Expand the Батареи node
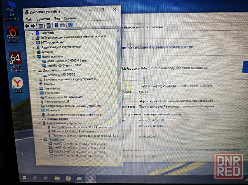This screenshot has width=248, height=185. click(x=34, y=52)
